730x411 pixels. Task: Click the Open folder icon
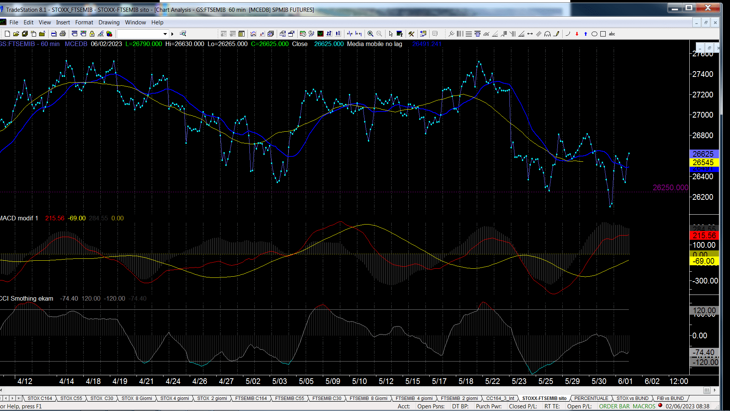[x=16, y=34]
